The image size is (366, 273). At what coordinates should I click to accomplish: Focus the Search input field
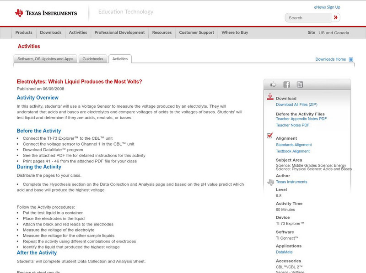coord(308,18)
